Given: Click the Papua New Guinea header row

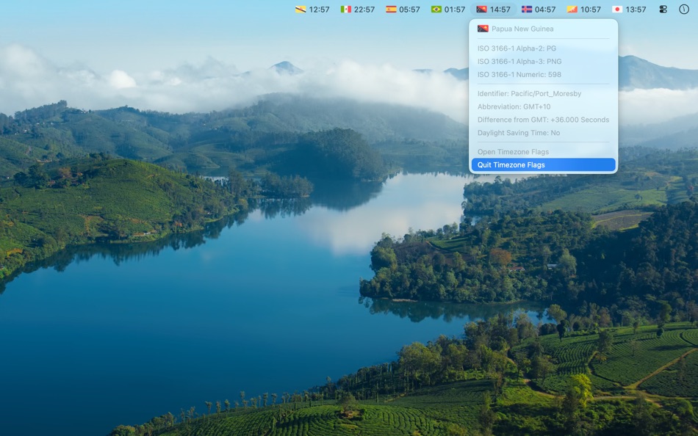Looking at the screenshot, I should click(542, 29).
